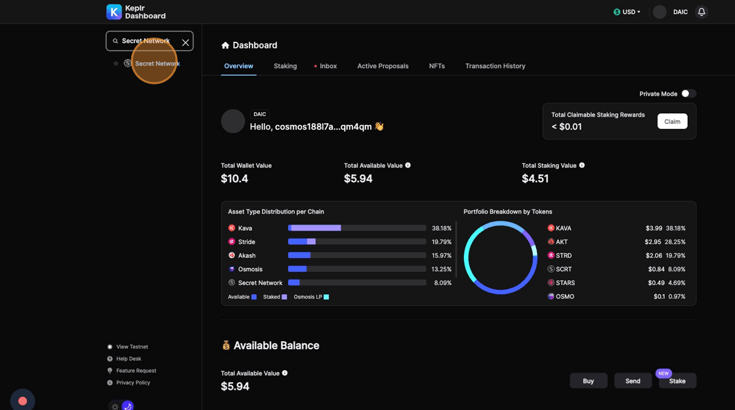Open the USD currency dropdown
735x410 pixels.
tap(627, 12)
